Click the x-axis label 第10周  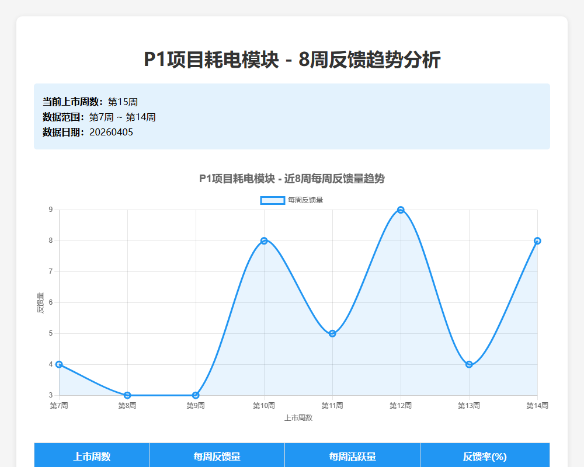(264, 406)
